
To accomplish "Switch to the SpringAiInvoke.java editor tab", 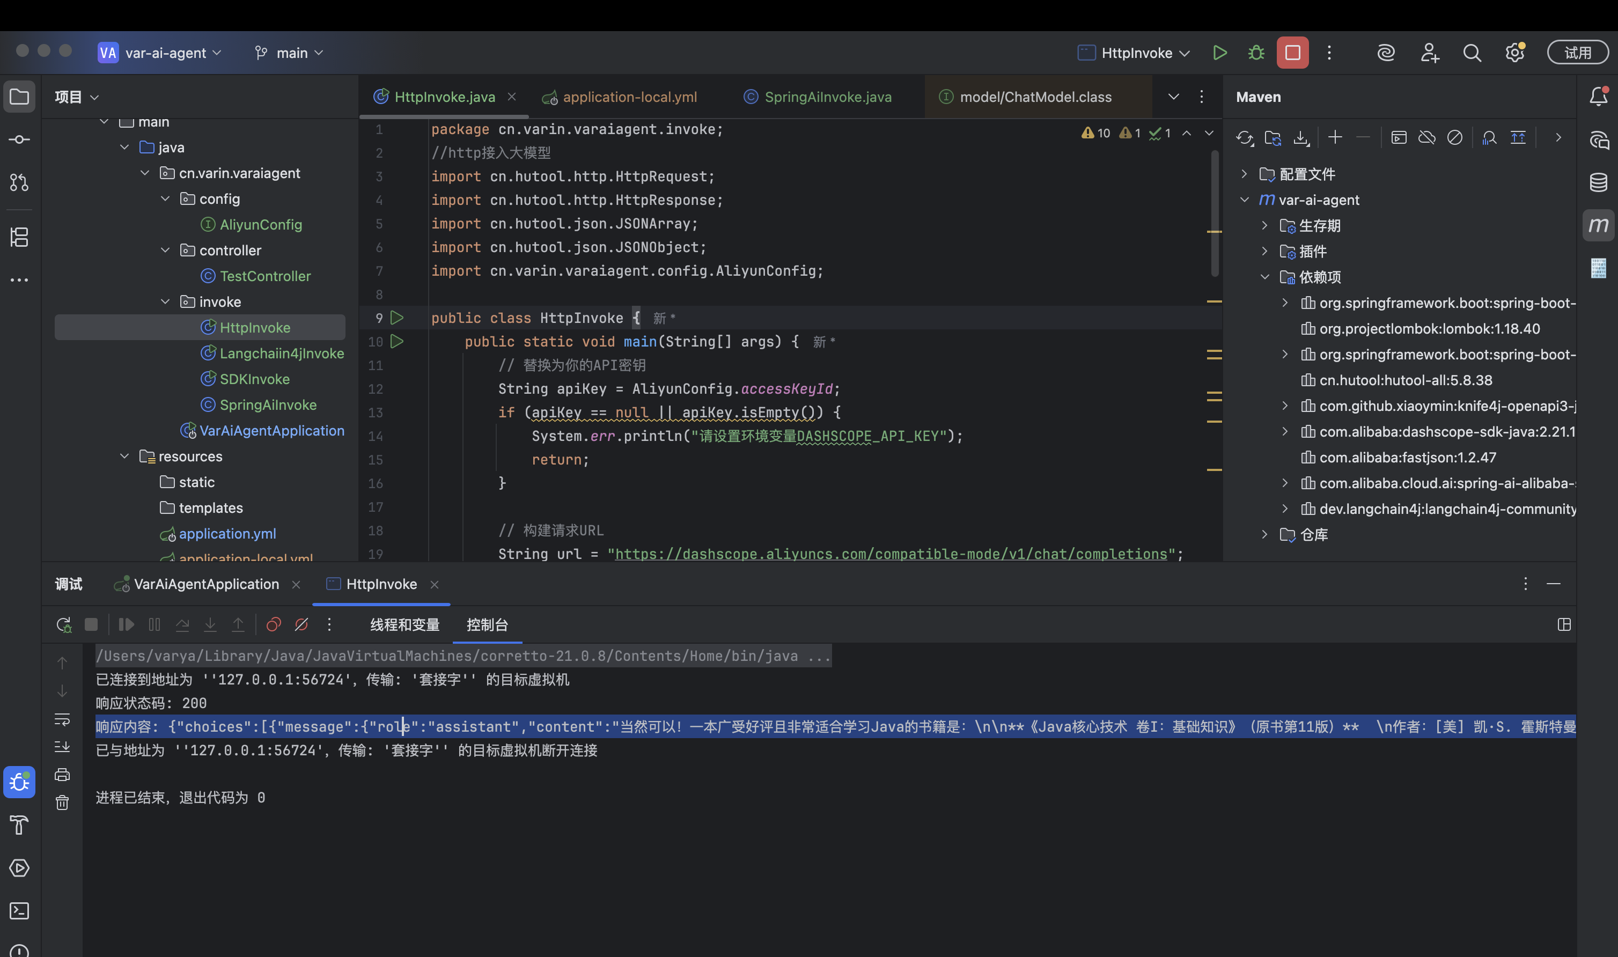I will 818,97.
